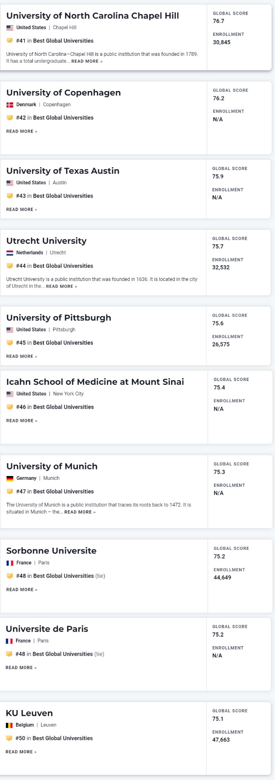Expand UNC Chapel Hill's truncated description via READ MORE
Screen dimensions: 275x780
(86, 61)
